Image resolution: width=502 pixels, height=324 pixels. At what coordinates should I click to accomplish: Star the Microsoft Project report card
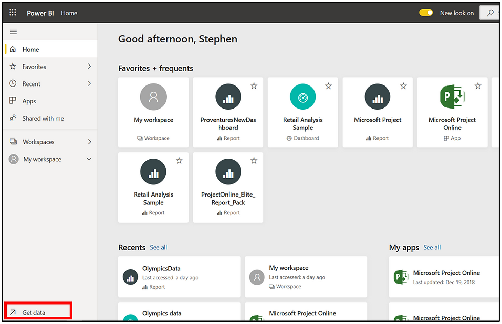pyautogui.click(x=403, y=86)
